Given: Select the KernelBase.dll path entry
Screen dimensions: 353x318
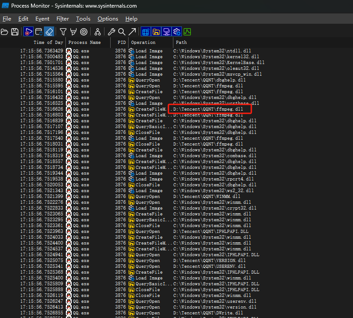Looking at the screenshot, I should (x=219, y=63).
